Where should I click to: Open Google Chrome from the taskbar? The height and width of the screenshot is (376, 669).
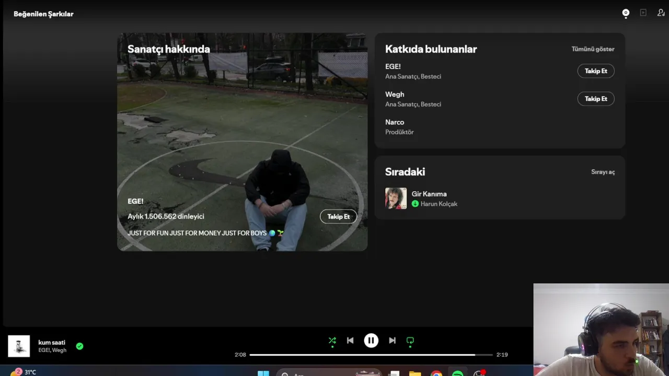pyautogui.click(x=436, y=373)
